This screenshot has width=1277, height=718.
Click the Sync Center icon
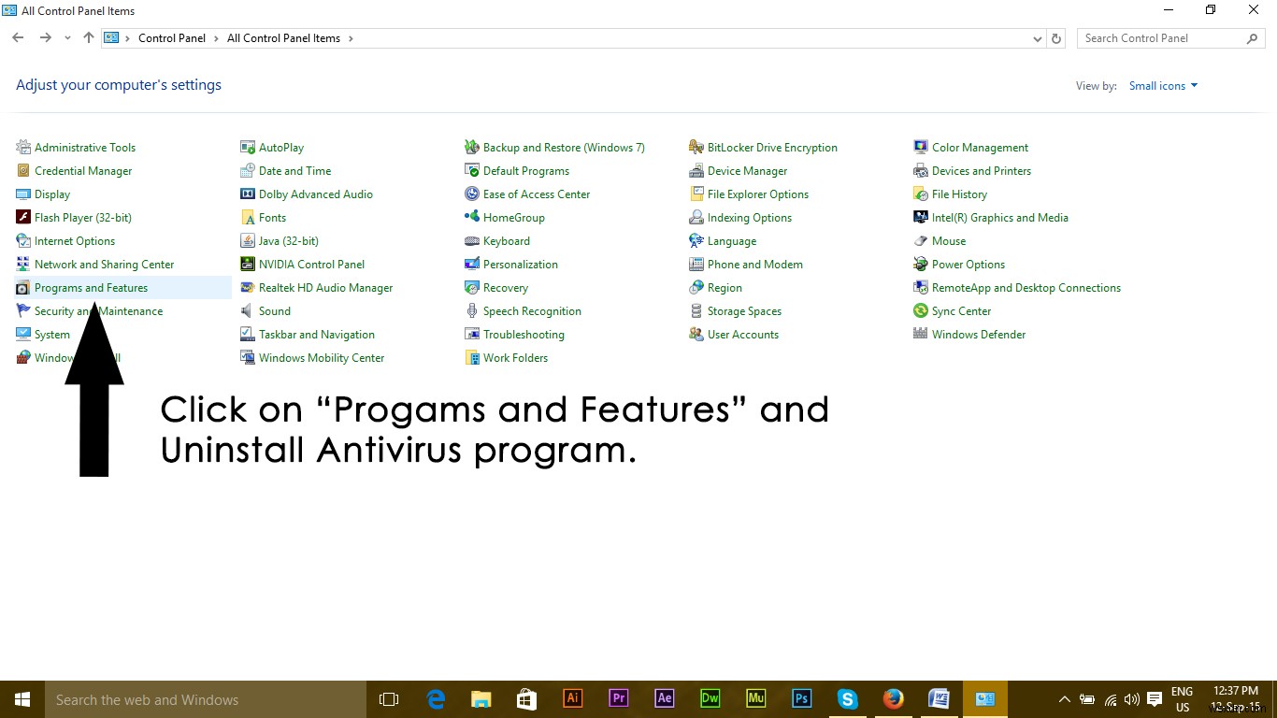(x=921, y=310)
